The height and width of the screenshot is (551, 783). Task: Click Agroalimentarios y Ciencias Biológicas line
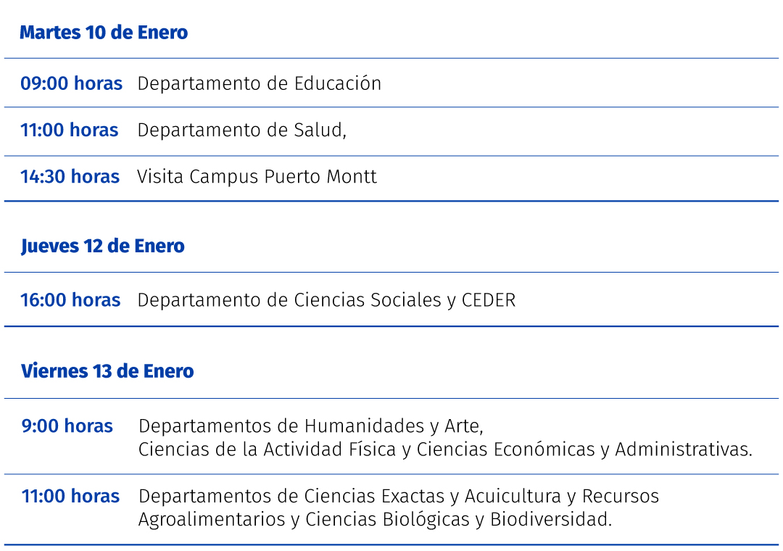click(375, 520)
